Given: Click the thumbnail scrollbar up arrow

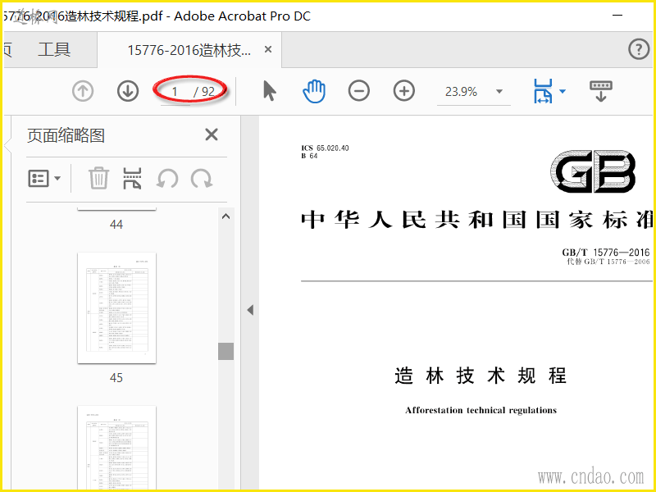Looking at the screenshot, I should point(226,216).
